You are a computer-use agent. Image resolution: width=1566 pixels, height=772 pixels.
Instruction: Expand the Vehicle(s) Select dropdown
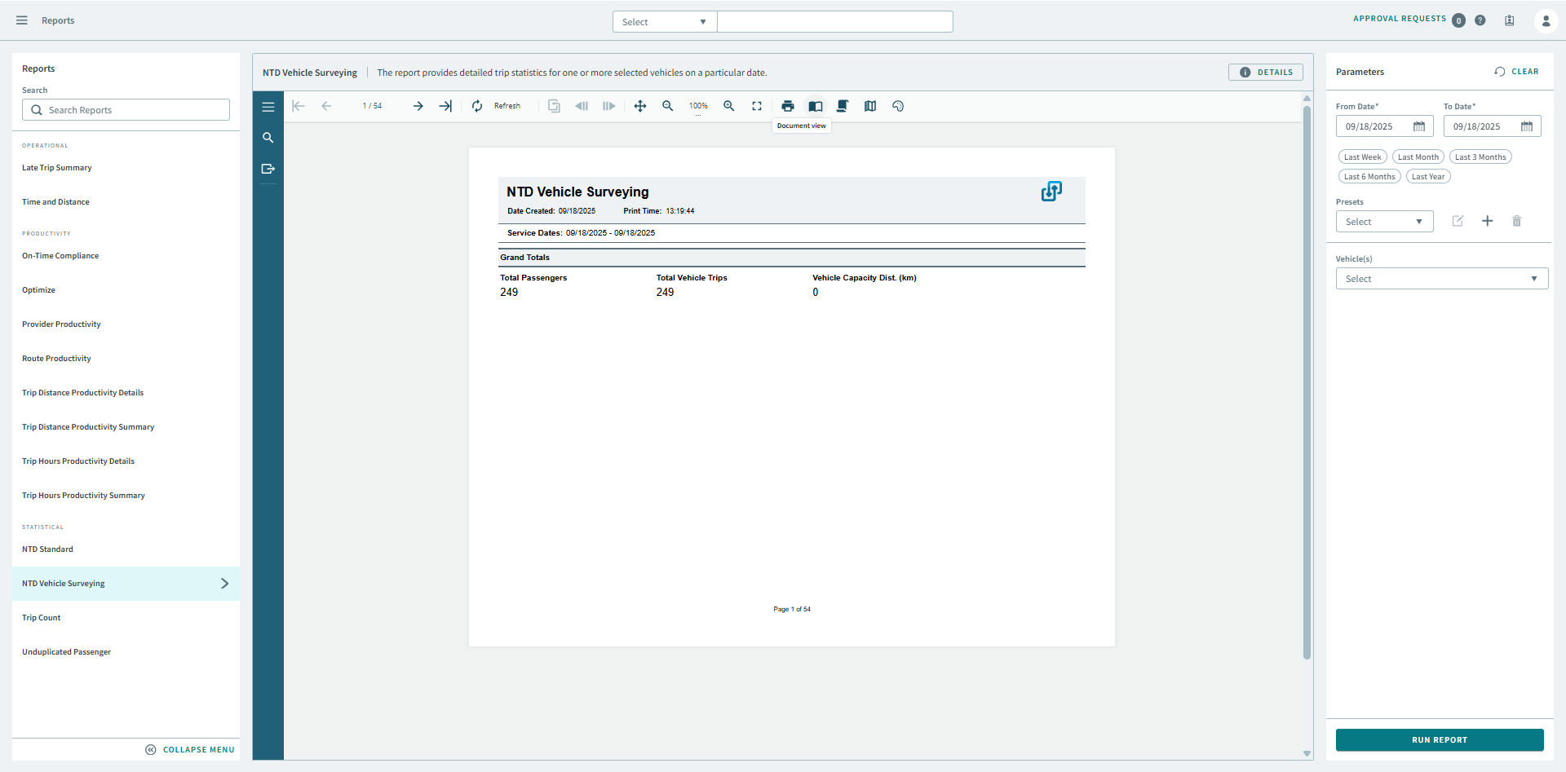pos(1441,279)
